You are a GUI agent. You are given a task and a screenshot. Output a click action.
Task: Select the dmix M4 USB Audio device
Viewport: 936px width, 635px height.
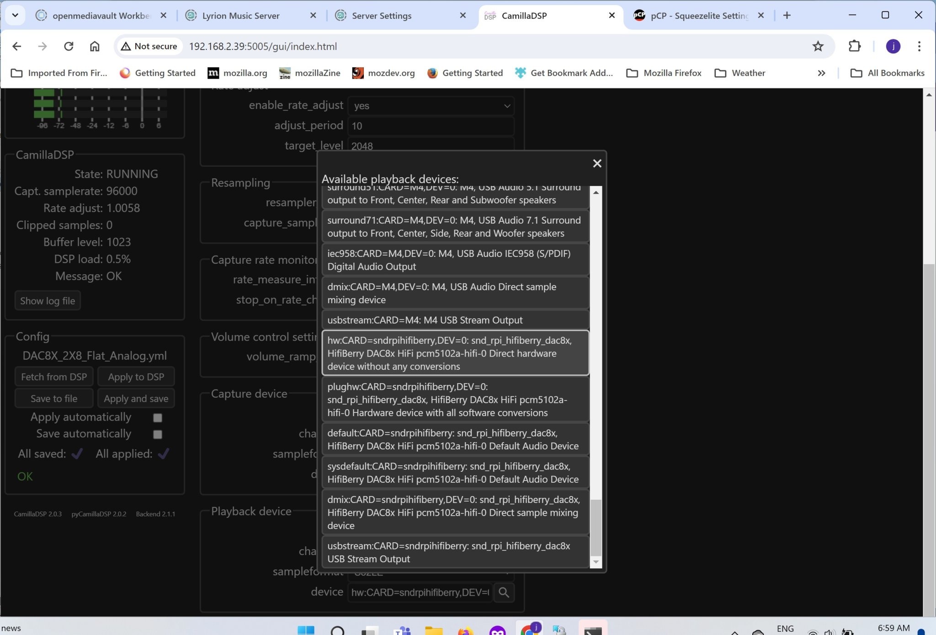(455, 293)
